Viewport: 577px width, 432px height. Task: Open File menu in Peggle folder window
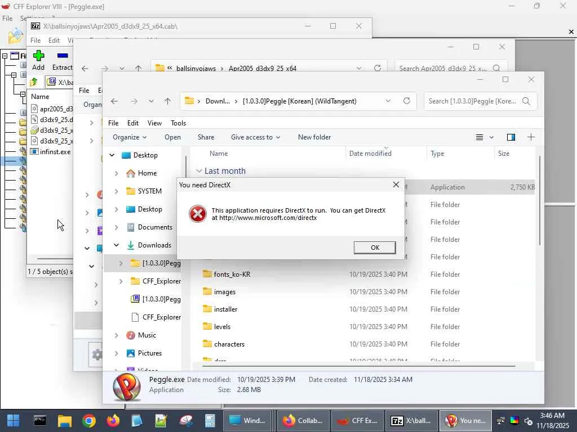113,123
